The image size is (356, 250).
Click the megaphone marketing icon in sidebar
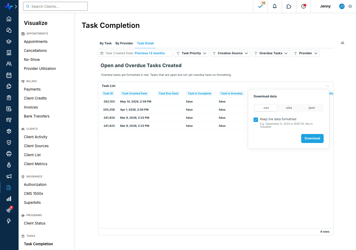9,177
